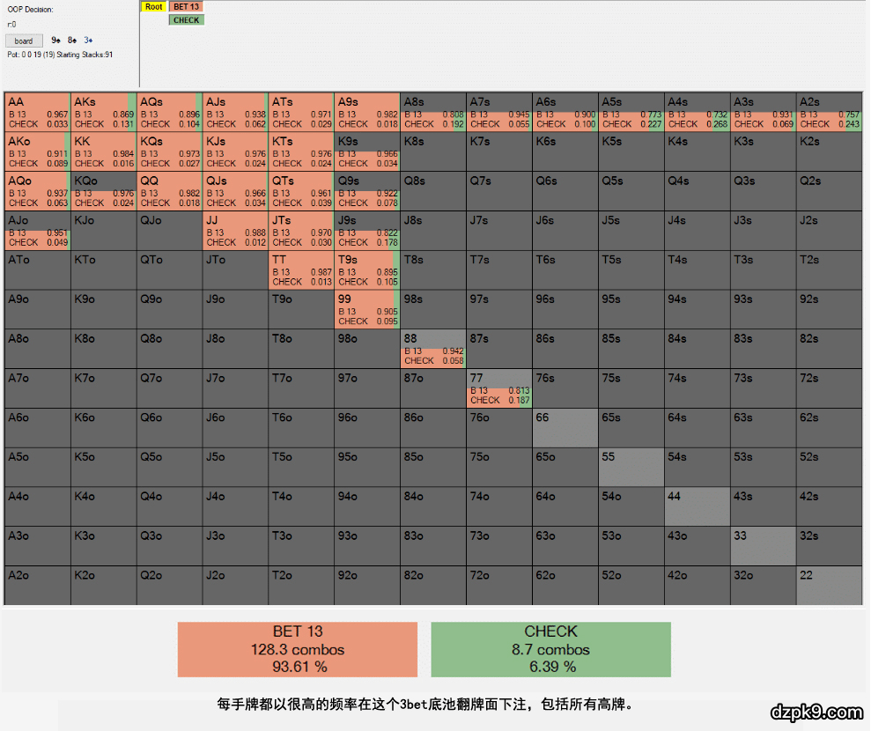Image resolution: width=871 pixels, height=731 pixels.
Task: Click the board button
Action: click(24, 41)
